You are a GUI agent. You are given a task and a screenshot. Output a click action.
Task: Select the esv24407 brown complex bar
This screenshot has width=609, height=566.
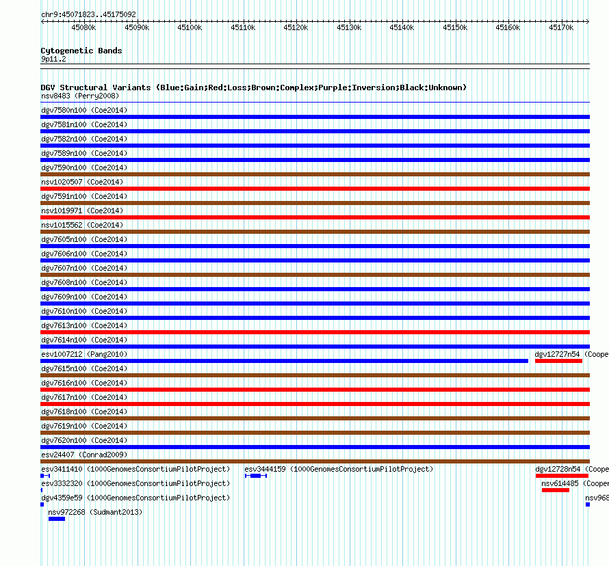(315, 461)
